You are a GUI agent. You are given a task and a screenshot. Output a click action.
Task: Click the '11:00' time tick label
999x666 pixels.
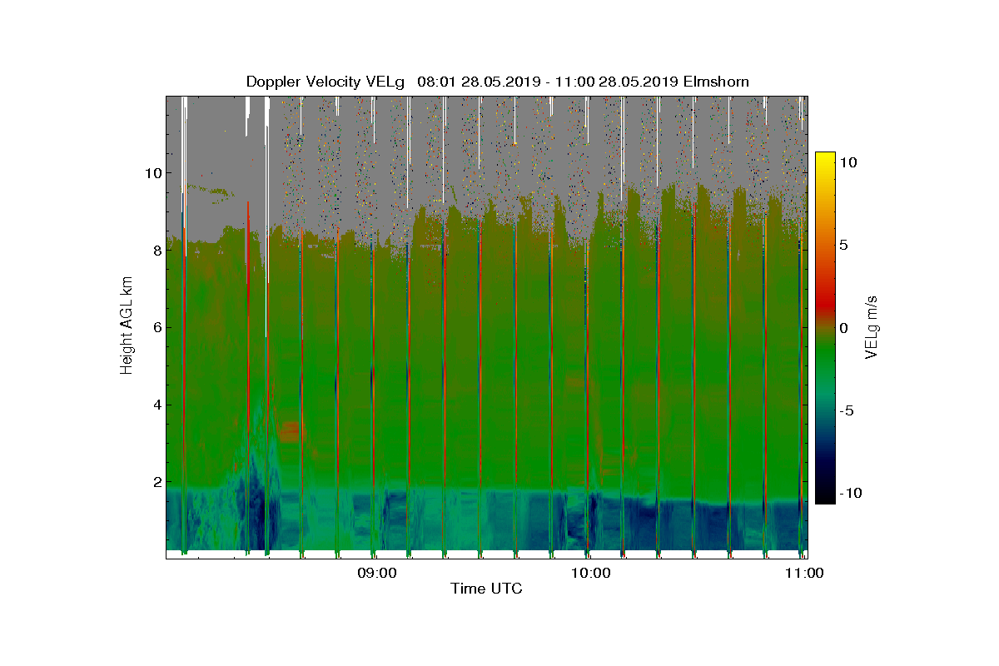(805, 573)
